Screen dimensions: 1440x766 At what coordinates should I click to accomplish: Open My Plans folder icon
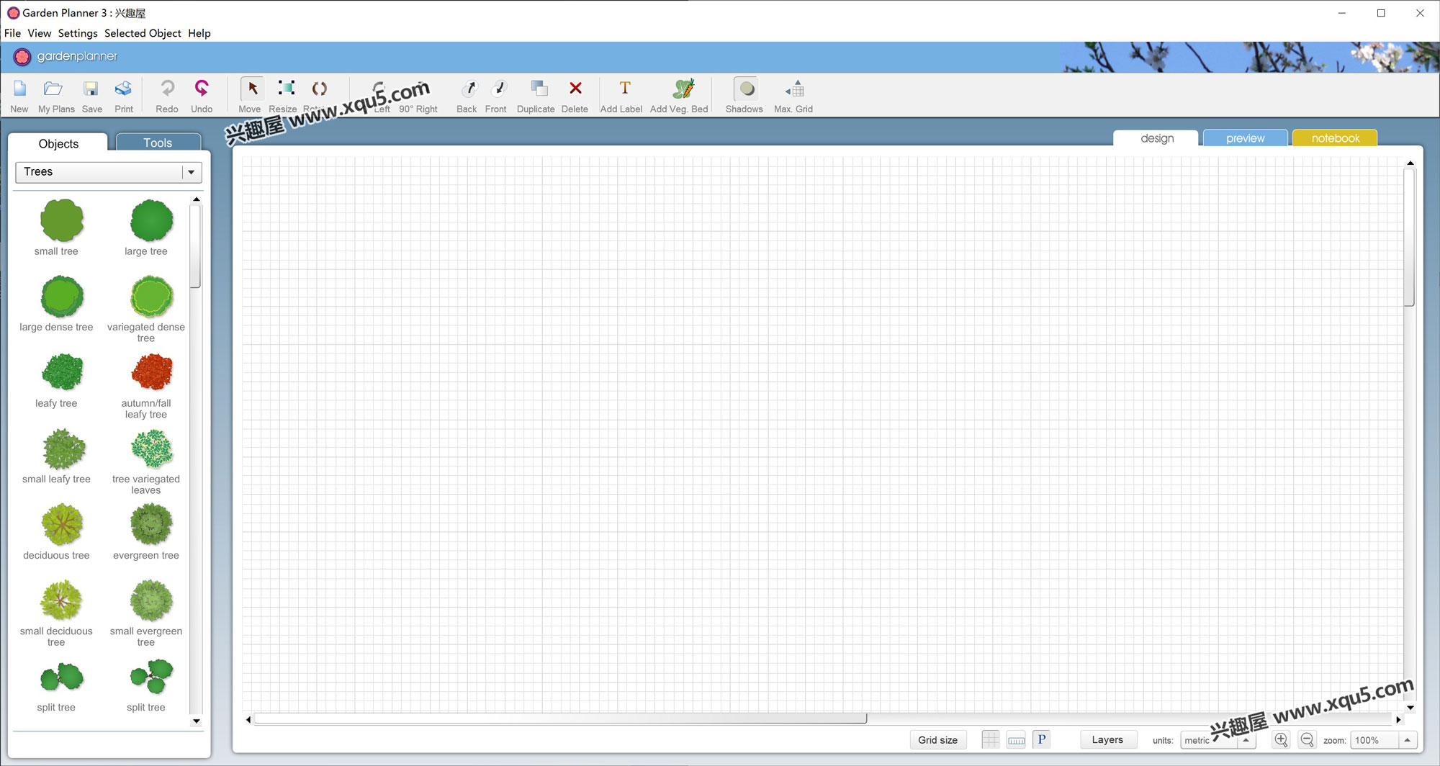[x=53, y=89]
